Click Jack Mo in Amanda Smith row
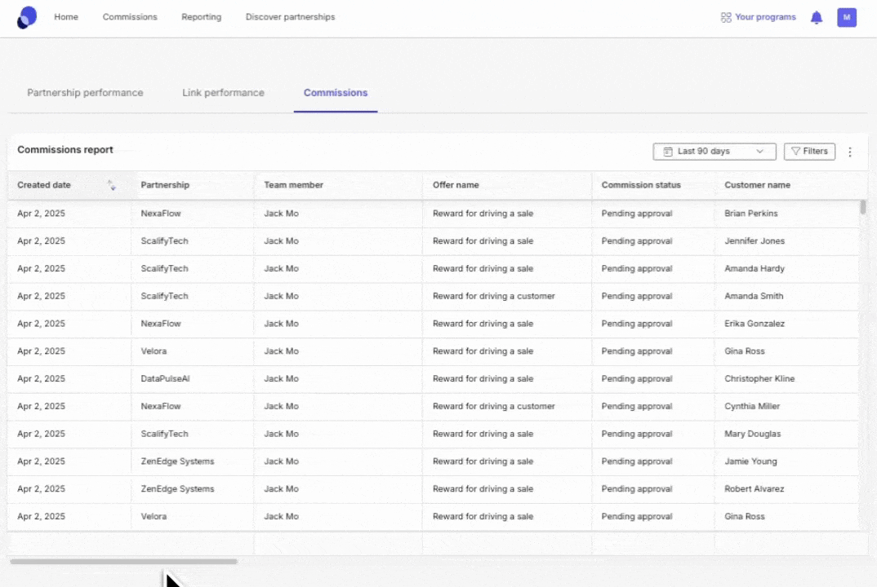 click(x=282, y=296)
